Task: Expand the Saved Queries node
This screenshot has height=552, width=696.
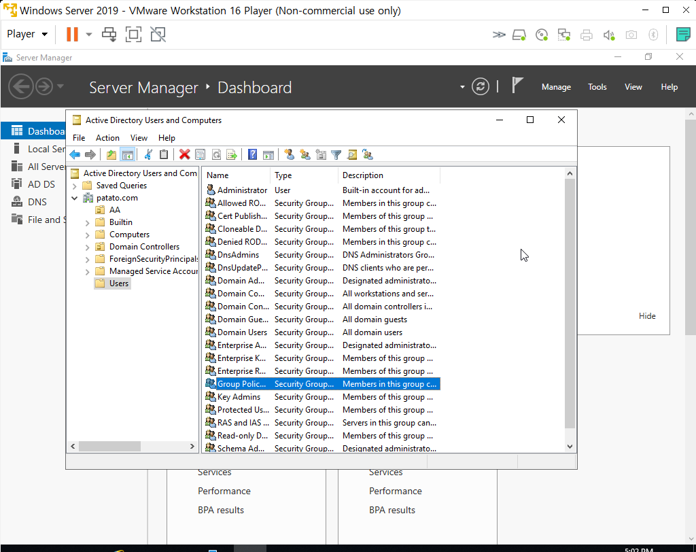Action: point(75,186)
